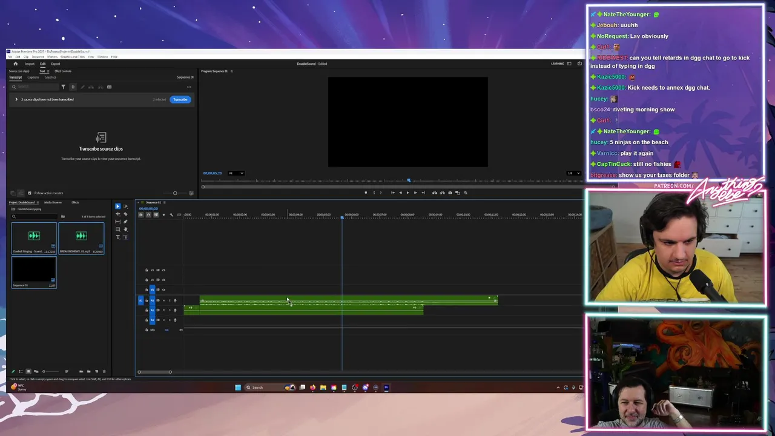Toggle visibility eye of track V3
Screen dimensions: 775x436
163,270
